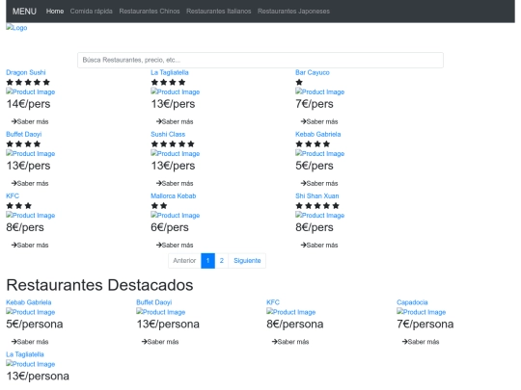Open Restaurantes Japoneses category

(293, 12)
